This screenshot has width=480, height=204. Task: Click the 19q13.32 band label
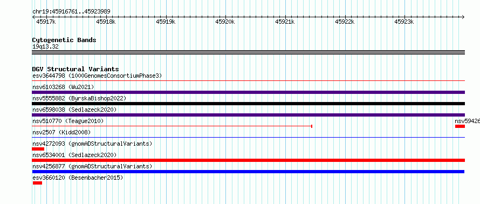point(45,47)
